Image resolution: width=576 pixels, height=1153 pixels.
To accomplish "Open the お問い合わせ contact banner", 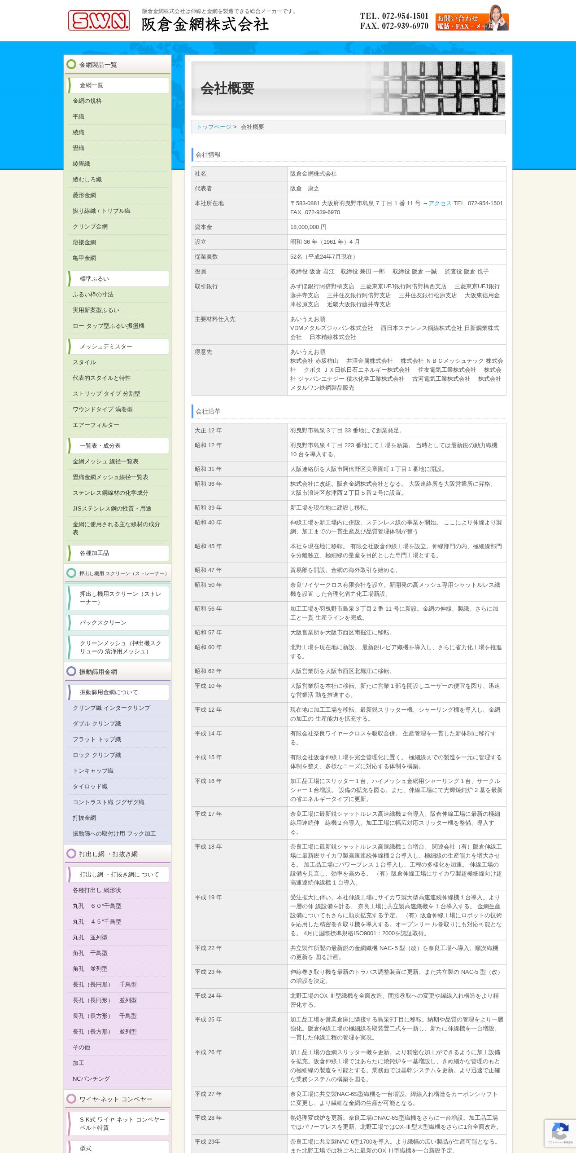I will click(x=472, y=18).
